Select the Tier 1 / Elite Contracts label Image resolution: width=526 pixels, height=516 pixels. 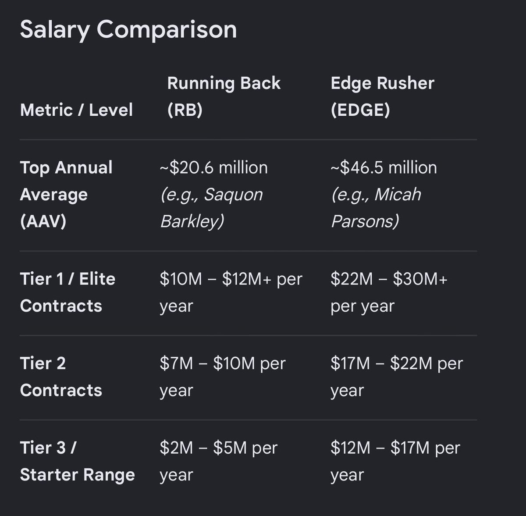pyautogui.click(x=68, y=292)
